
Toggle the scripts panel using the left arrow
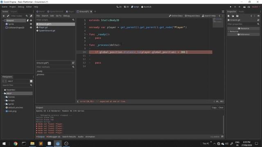(78, 101)
